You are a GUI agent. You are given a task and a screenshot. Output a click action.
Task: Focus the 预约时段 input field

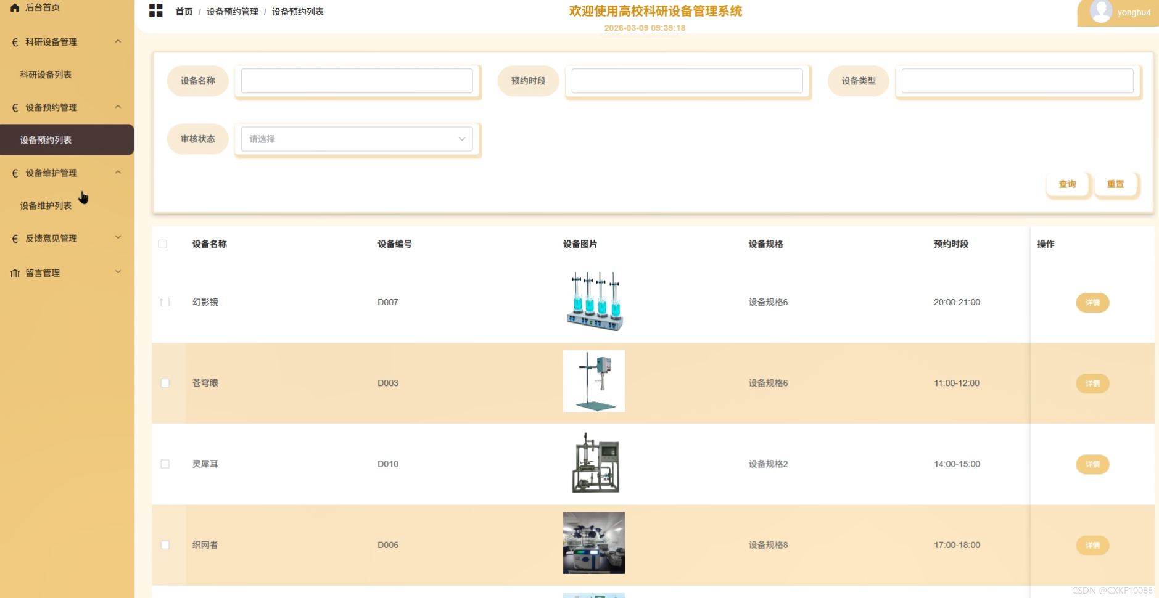(x=687, y=81)
